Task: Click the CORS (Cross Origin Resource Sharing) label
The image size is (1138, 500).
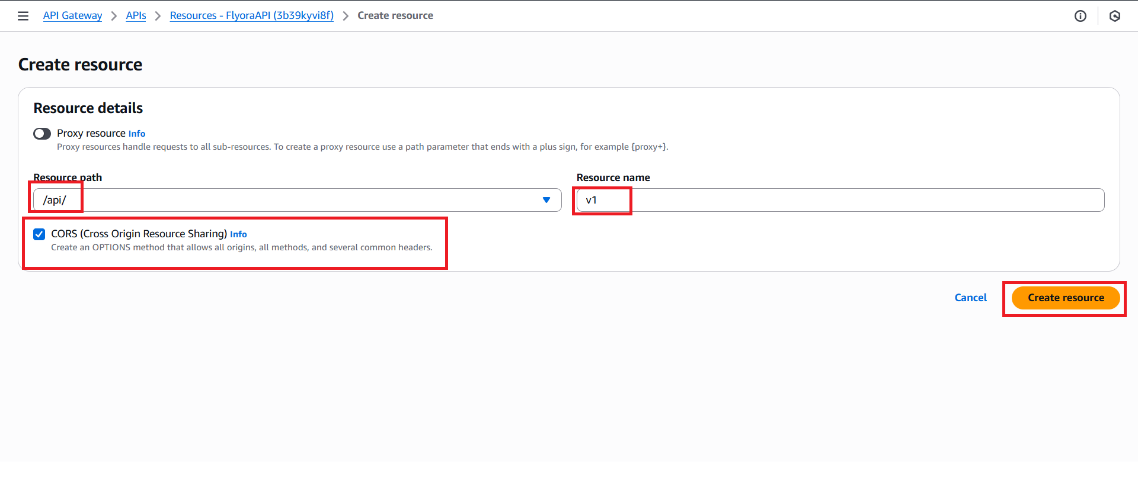Action: pos(139,234)
